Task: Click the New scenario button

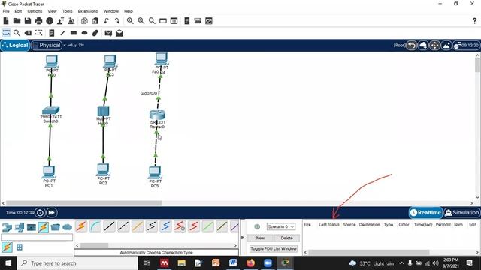Action: click(260, 238)
